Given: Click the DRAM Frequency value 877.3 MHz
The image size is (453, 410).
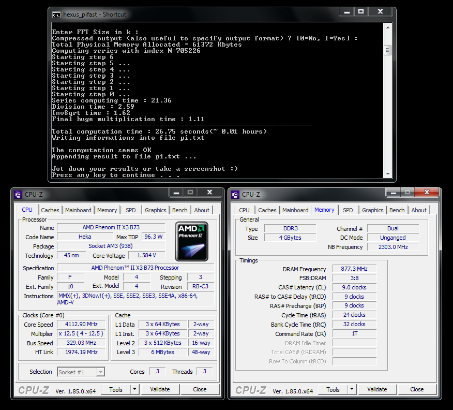Looking at the screenshot, I should [354, 269].
